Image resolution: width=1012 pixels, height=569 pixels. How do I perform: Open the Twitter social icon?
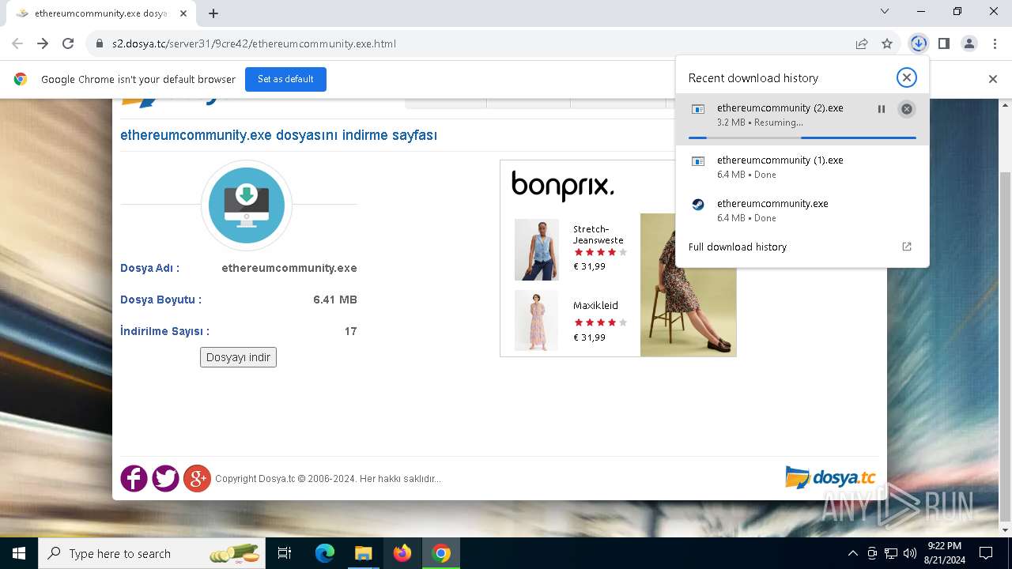[x=165, y=478]
